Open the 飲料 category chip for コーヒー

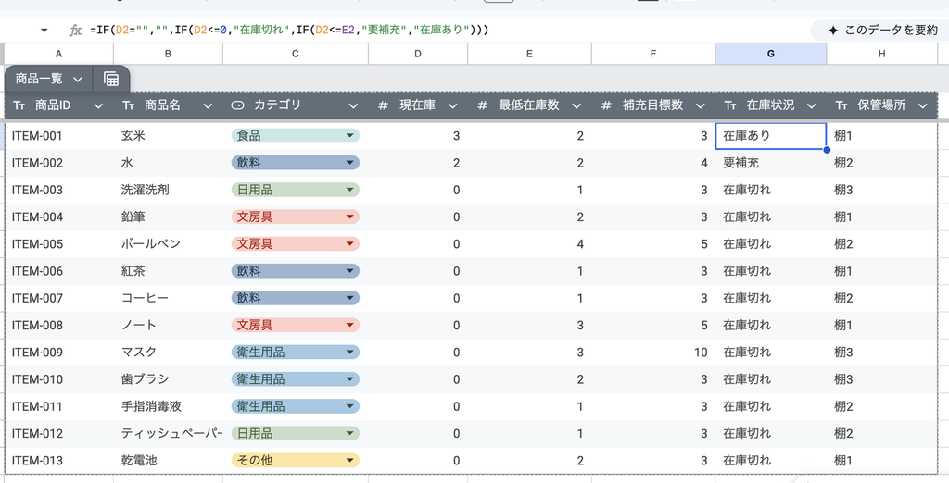(296, 298)
